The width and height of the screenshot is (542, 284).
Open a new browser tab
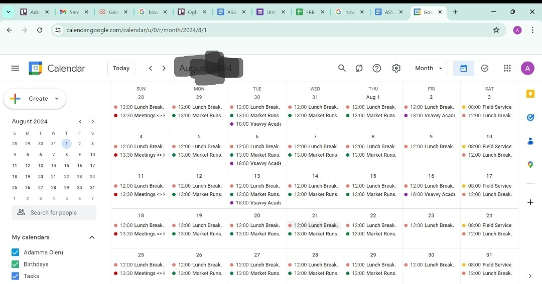(455, 12)
